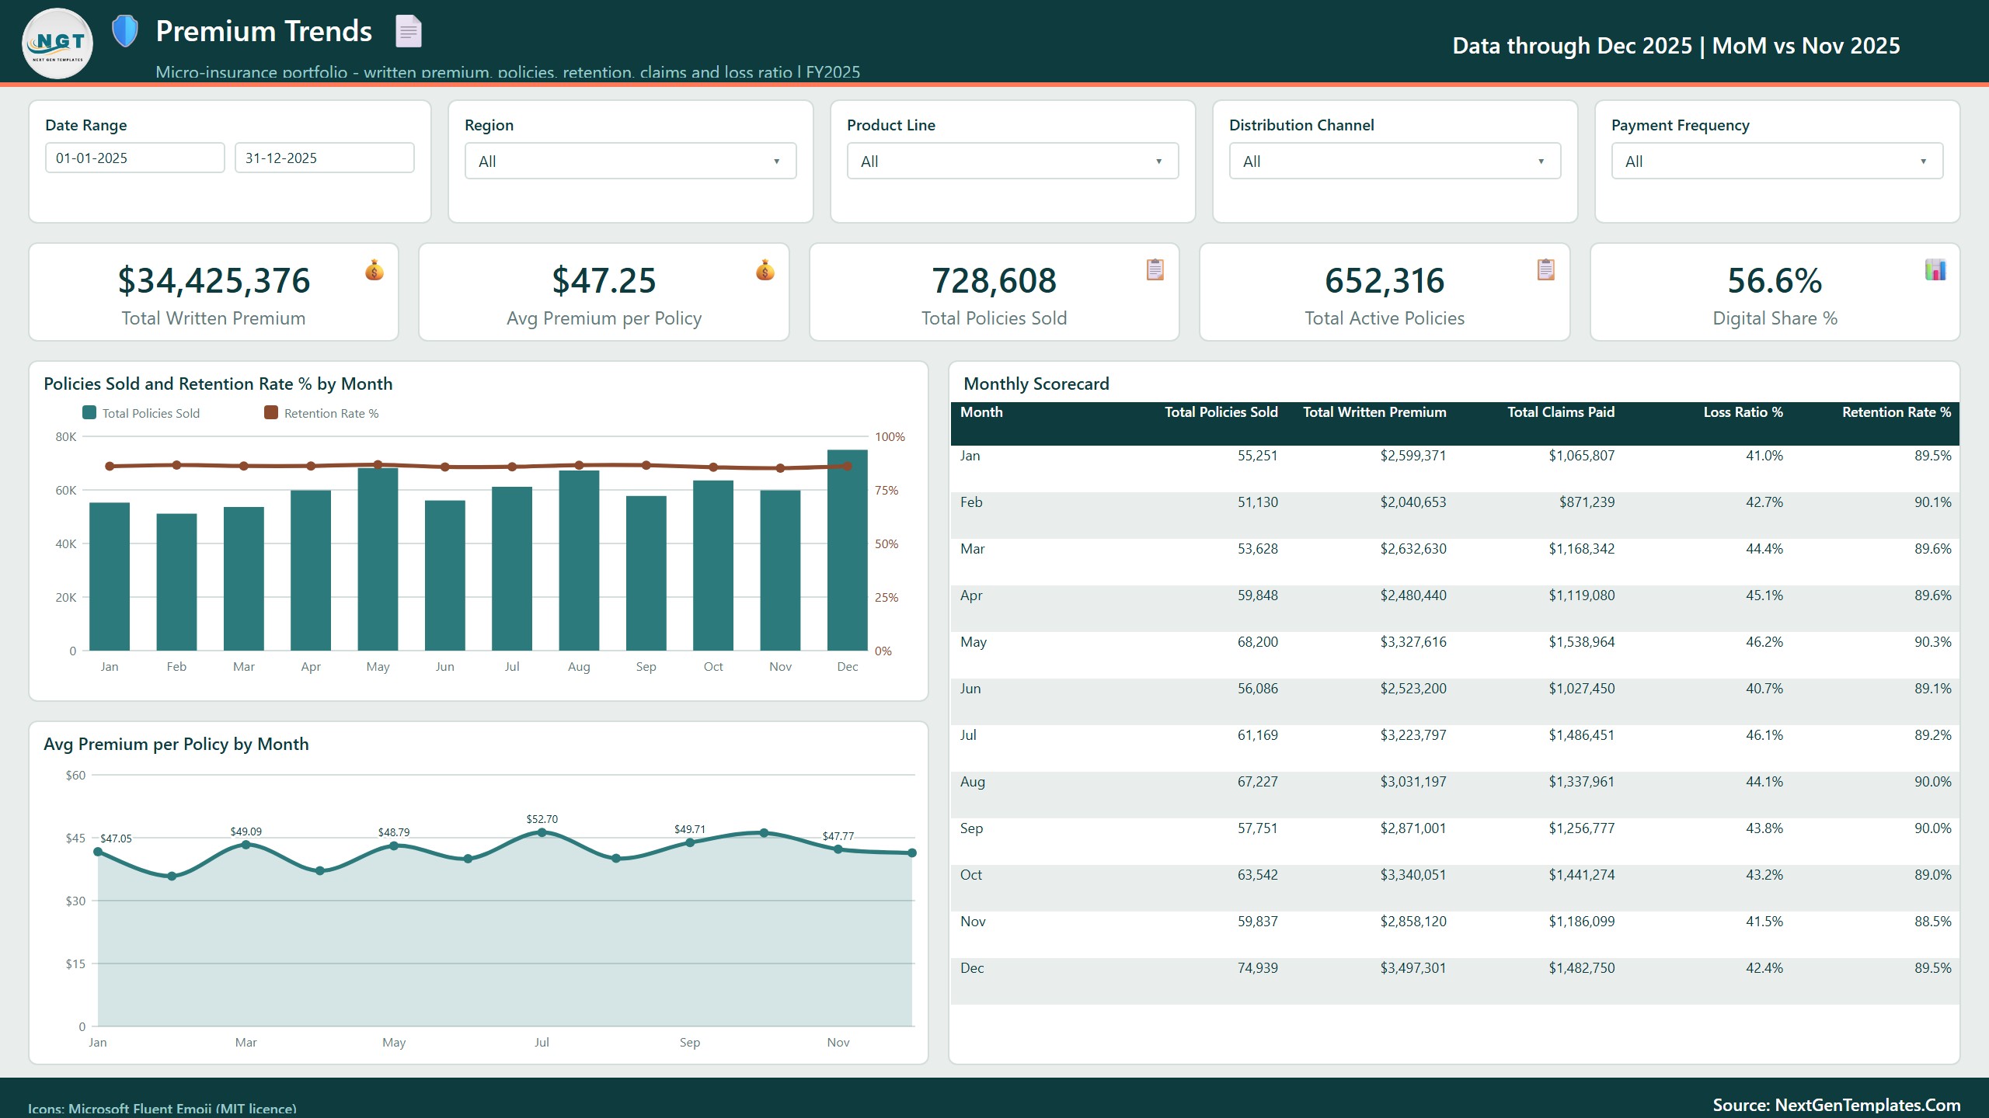
Task: Click Oct written premium $3,340,051
Action: click(x=1413, y=875)
